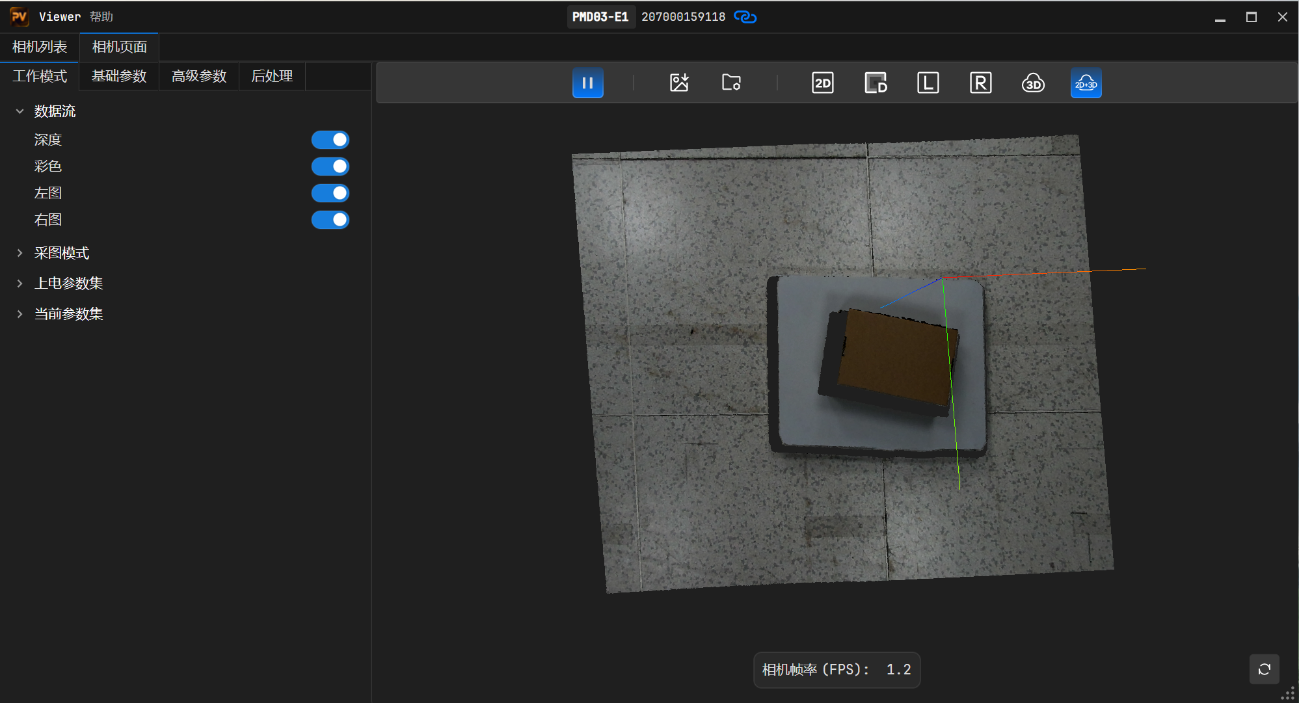Open the 高级参数 tab
This screenshot has height=703, width=1299.
point(199,76)
